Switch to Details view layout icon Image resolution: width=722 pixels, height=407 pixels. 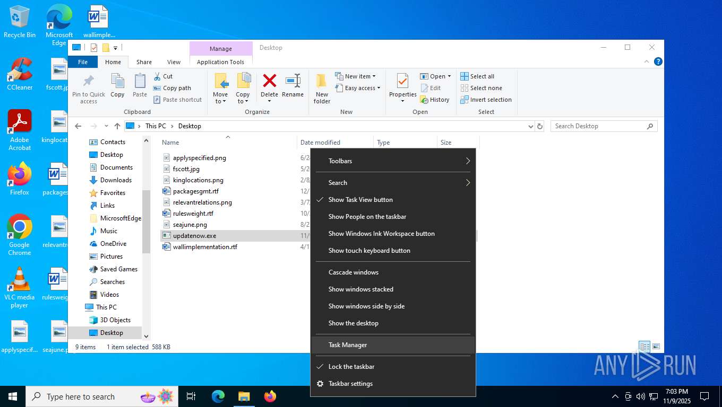[x=644, y=347]
